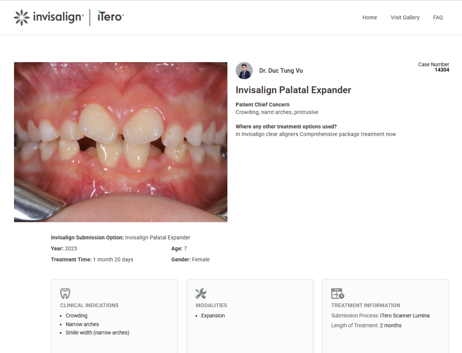Click the iTero Scanner Lumina text

(x=405, y=316)
